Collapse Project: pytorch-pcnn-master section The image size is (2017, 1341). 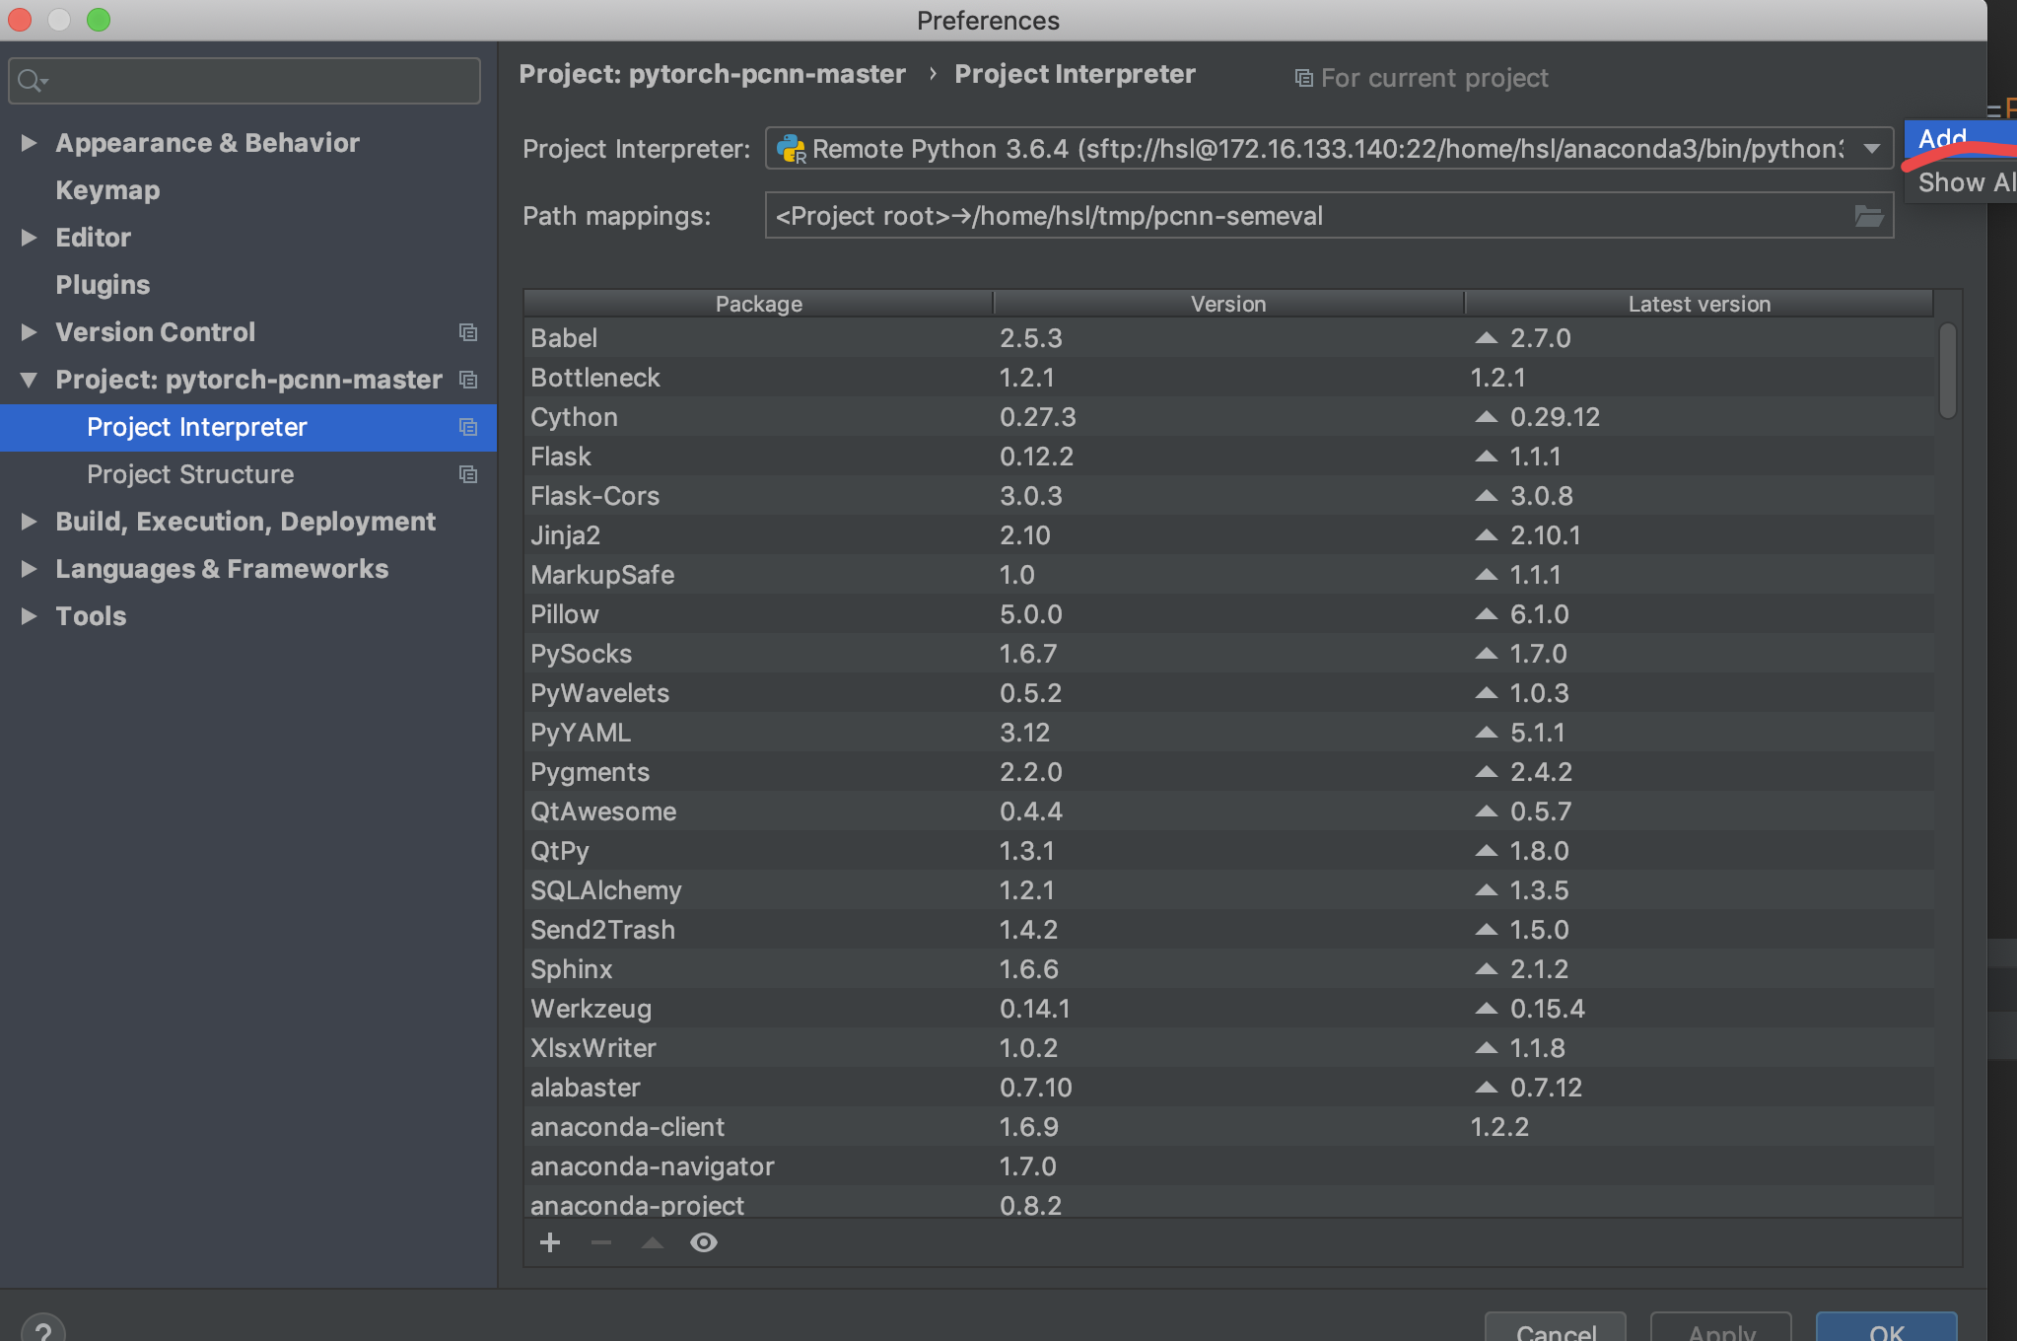[29, 380]
